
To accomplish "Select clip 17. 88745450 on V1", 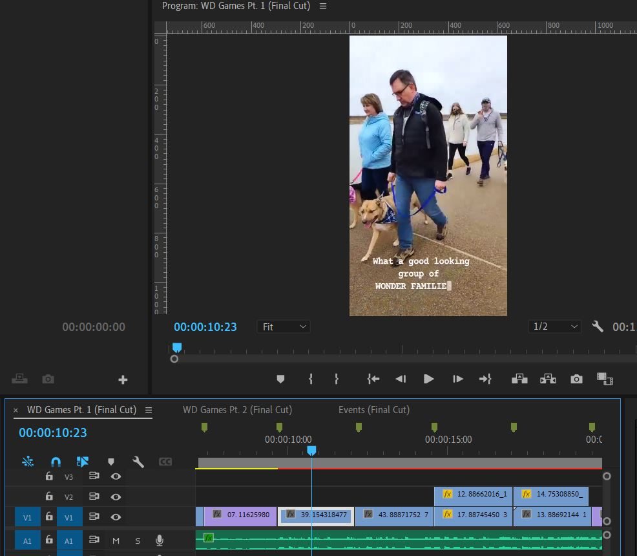I will pyautogui.click(x=474, y=516).
